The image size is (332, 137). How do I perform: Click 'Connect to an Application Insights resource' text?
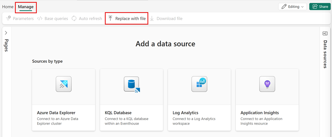(x=261, y=121)
